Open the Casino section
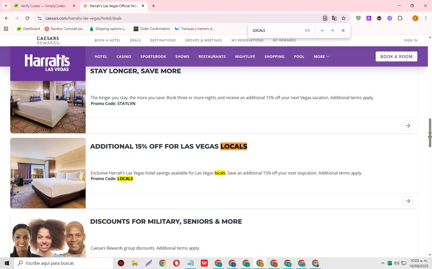This screenshot has height=269, width=432. pyautogui.click(x=124, y=57)
